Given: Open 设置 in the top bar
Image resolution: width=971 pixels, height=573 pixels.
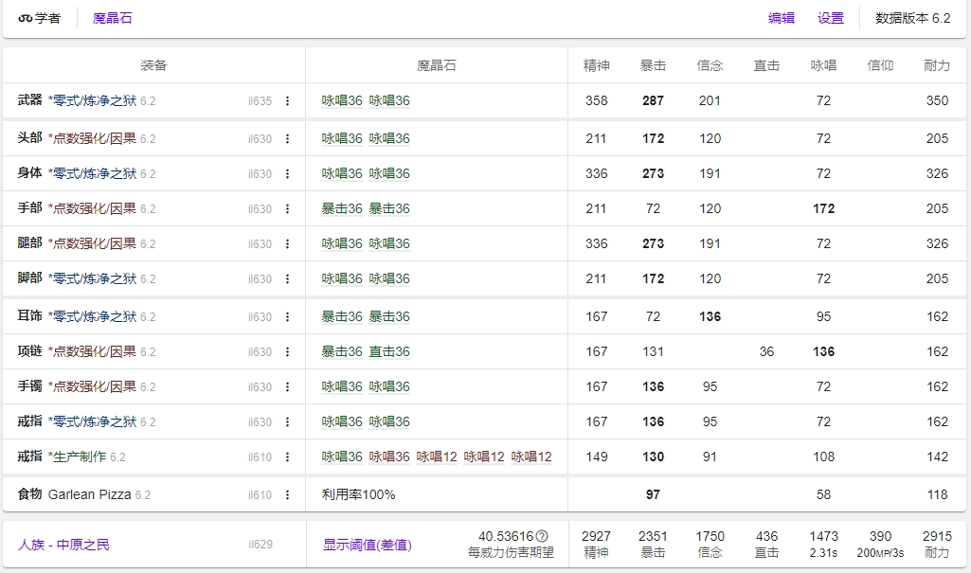Looking at the screenshot, I should (x=831, y=18).
